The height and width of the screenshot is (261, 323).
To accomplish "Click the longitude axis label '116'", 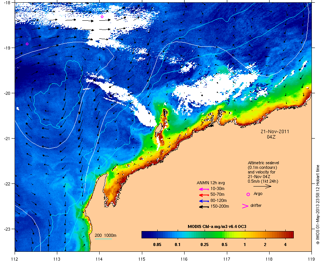I will point(184,259).
